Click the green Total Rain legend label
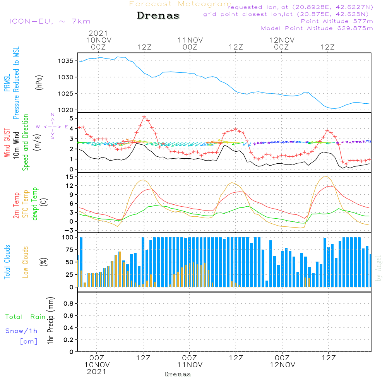 [x=26, y=317]
